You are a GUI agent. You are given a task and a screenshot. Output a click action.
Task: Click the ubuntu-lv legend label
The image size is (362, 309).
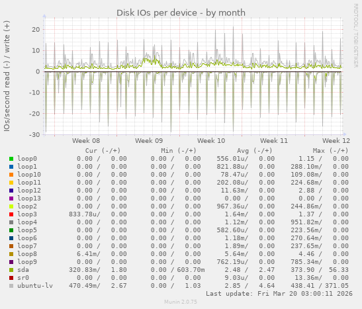coord(35,286)
